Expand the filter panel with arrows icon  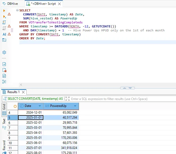coord(68,99)
